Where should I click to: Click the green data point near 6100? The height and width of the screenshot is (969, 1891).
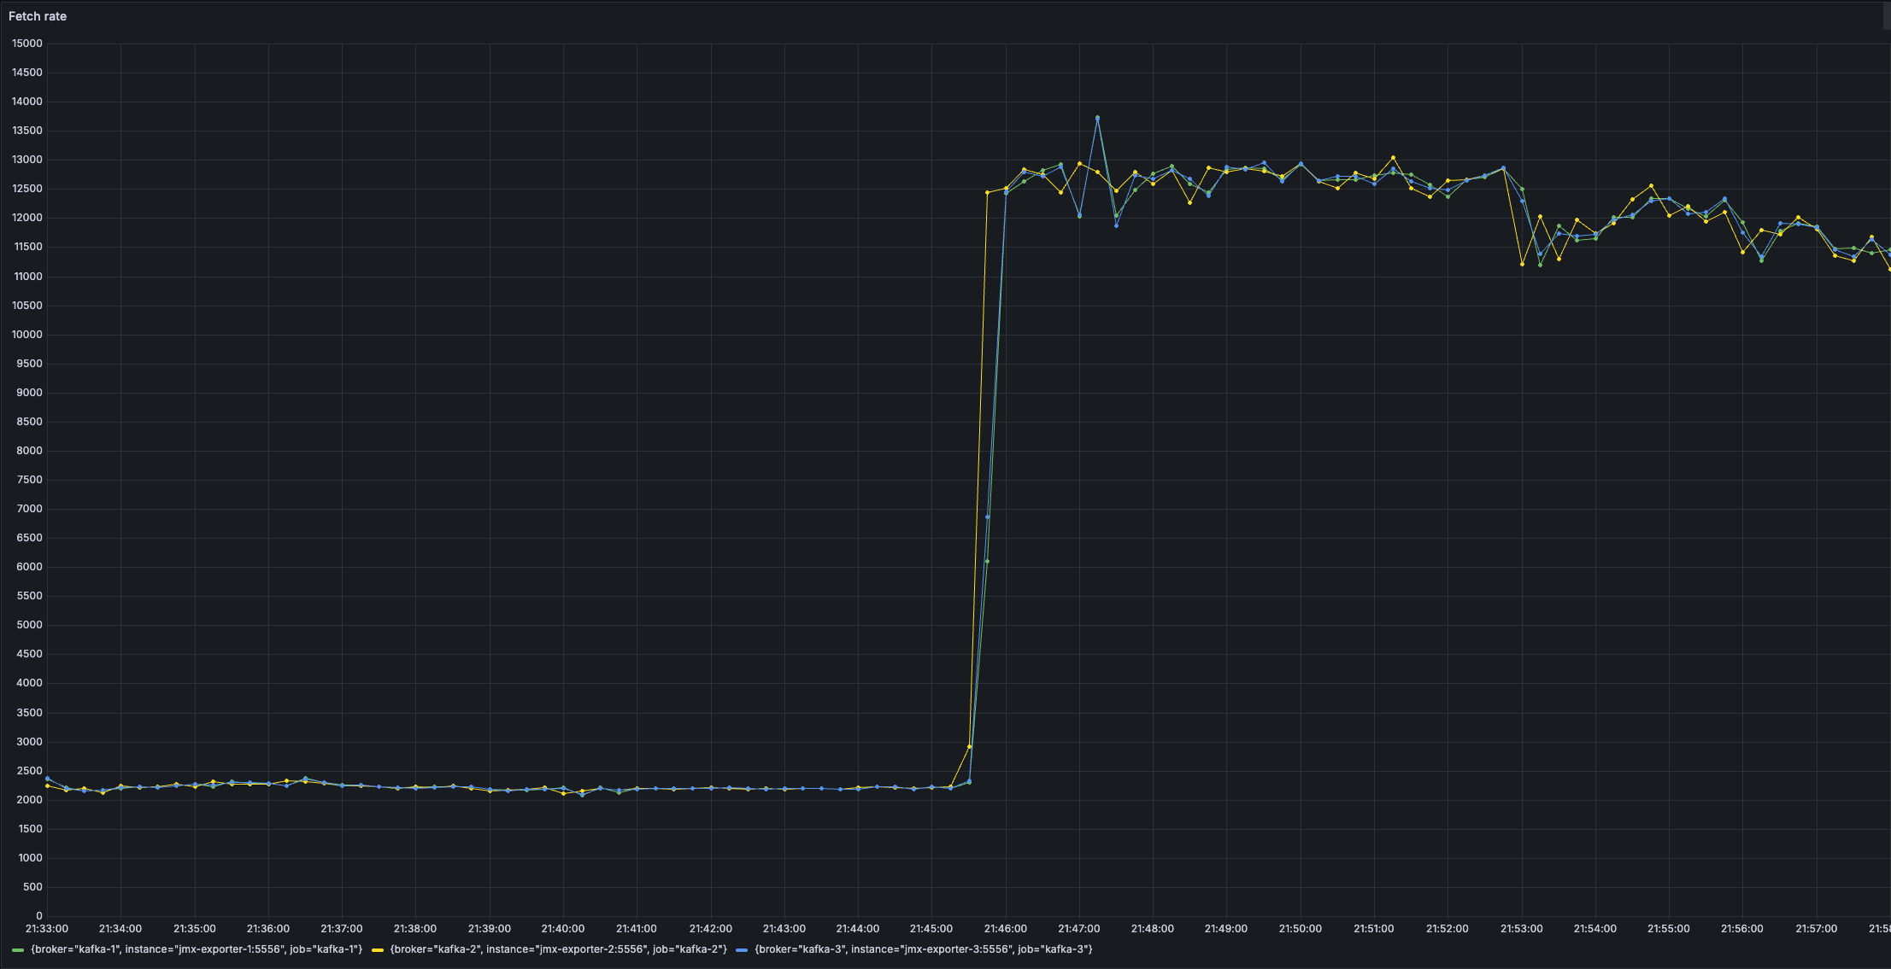tap(987, 561)
